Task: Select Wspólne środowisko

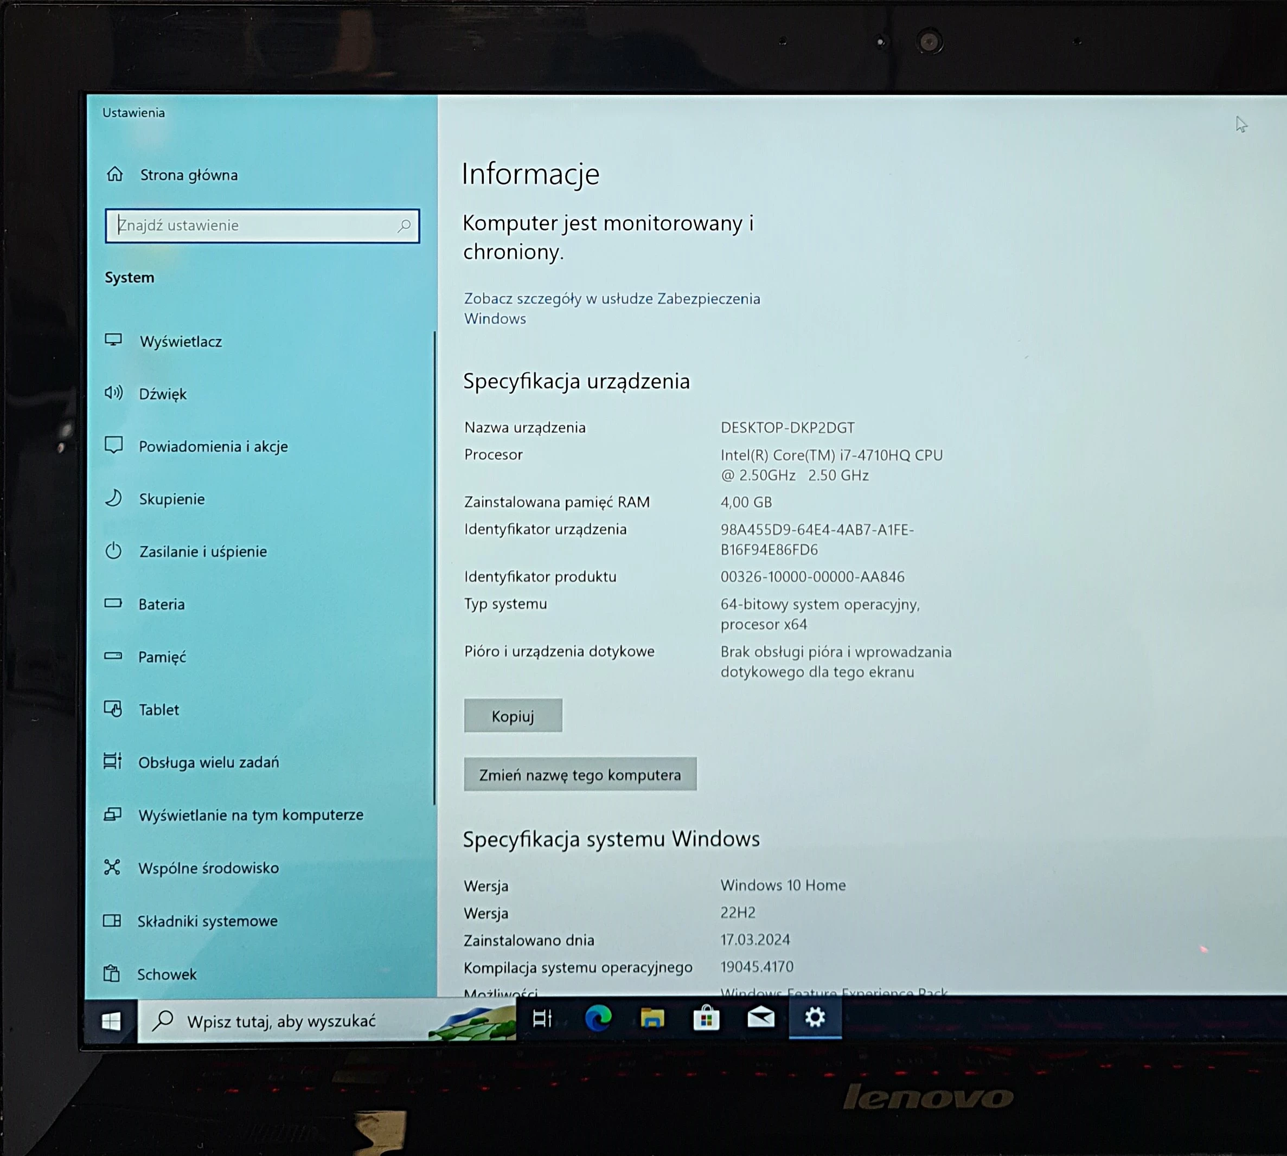Action: pos(208,868)
